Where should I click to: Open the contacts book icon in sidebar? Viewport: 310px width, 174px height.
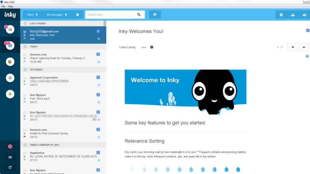point(10,62)
